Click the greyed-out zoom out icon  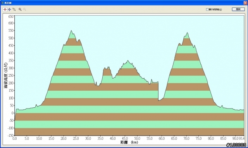pos(24,9)
